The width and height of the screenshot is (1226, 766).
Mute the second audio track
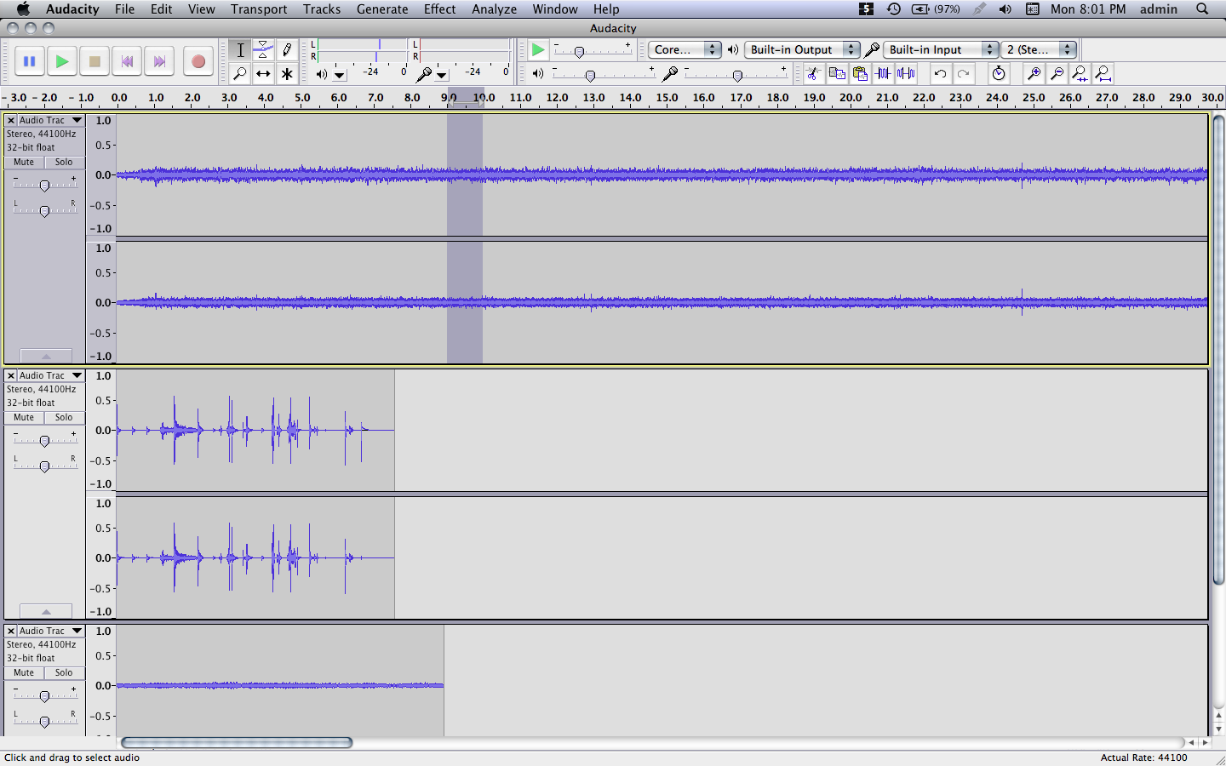click(x=24, y=418)
